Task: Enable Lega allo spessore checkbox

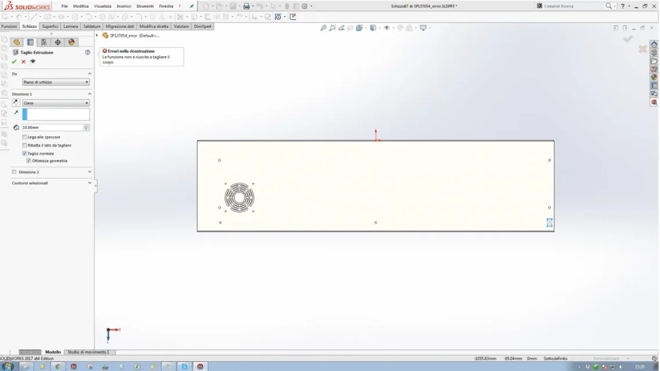Action: point(24,137)
